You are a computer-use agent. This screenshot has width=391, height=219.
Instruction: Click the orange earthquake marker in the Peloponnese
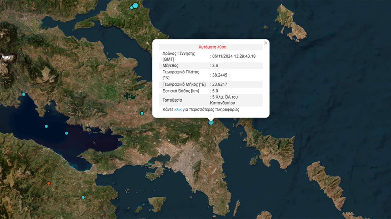click(49, 183)
